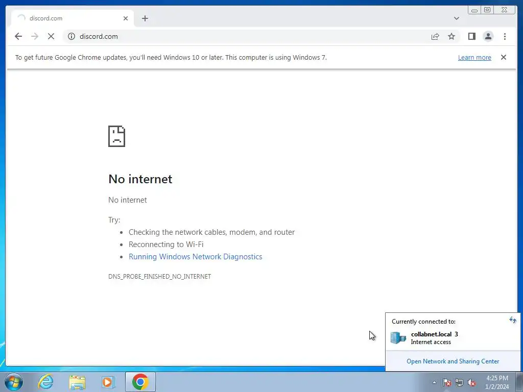Expand the tab search chevron
The image size is (523, 392).
pyautogui.click(x=456, y=18)
